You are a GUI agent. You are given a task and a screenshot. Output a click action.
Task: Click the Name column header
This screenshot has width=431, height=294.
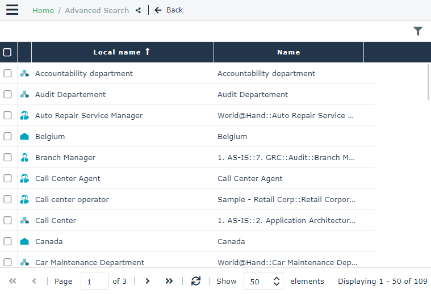click(x=288, y=52)
